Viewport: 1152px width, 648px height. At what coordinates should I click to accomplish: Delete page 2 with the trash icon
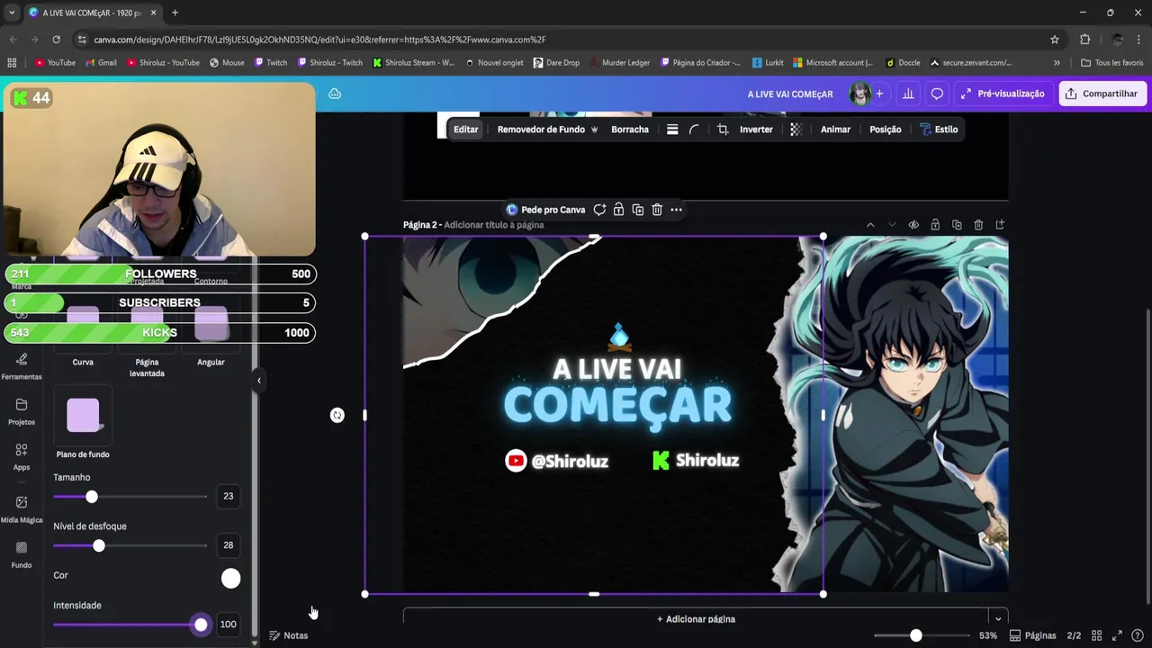click(x=978, y=225)
